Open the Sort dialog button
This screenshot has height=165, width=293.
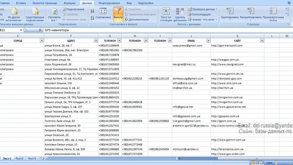[103, 13]
